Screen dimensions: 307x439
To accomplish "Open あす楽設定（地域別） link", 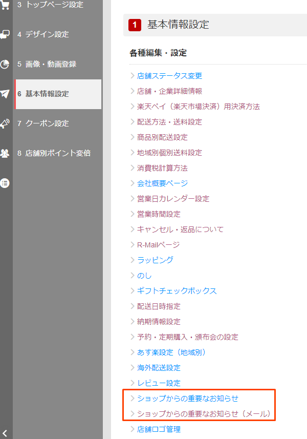I will tap(171, 352).
